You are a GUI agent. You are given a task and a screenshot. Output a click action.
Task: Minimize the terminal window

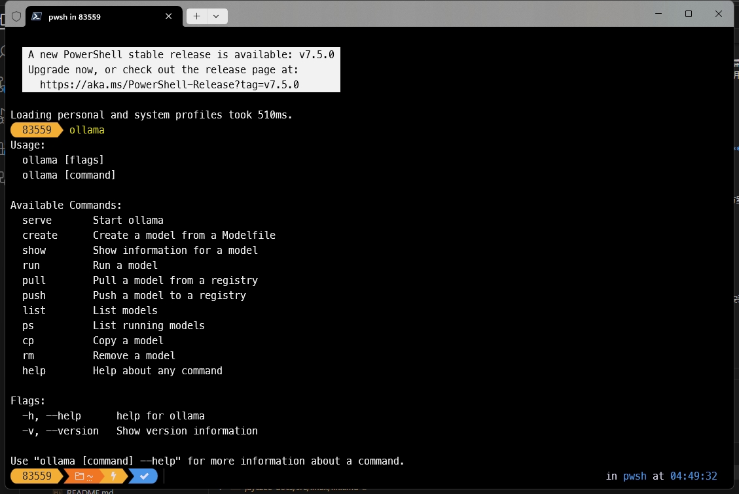658,14
